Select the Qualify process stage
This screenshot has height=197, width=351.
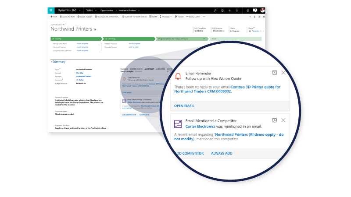tap(76, 39)
